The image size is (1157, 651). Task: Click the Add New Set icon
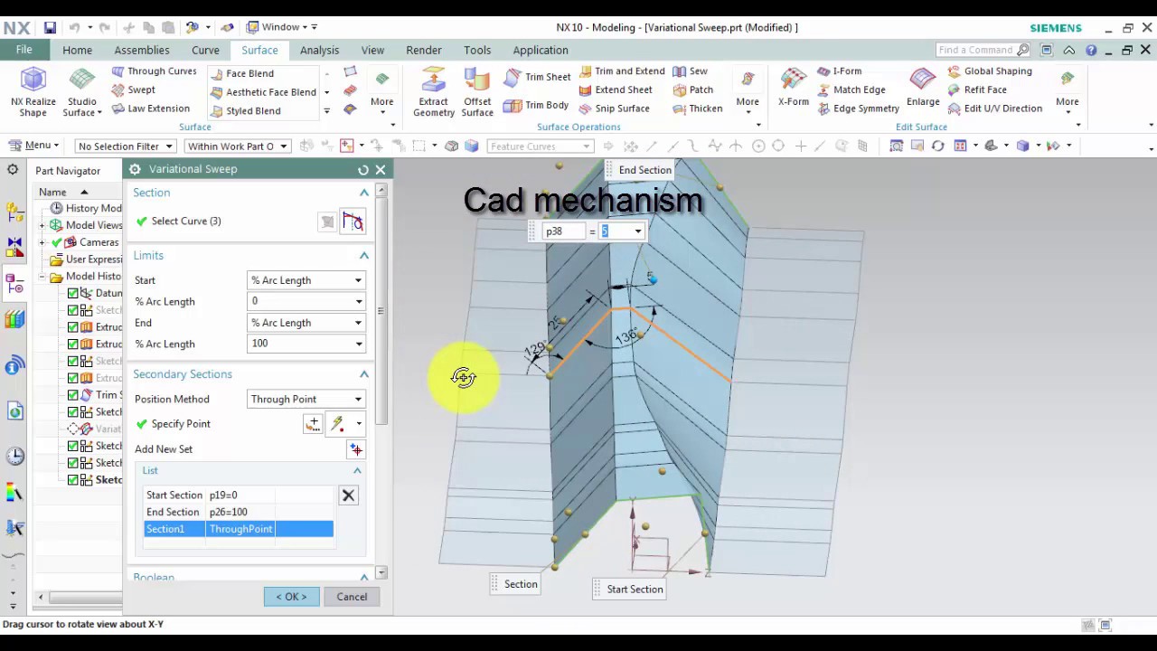tap(356, 449)
